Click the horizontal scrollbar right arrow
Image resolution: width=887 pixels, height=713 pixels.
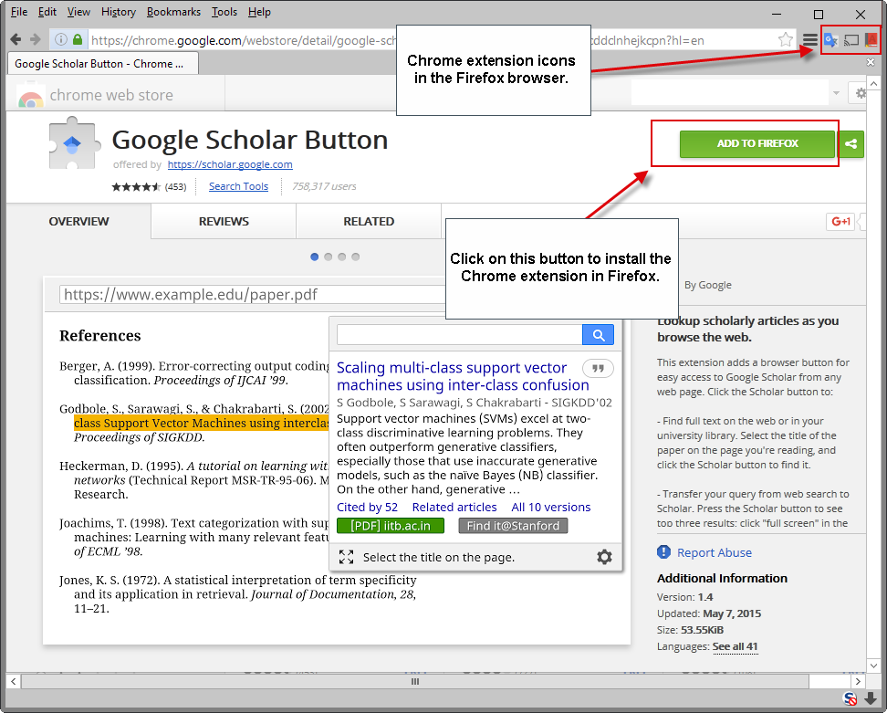point(858,681)
